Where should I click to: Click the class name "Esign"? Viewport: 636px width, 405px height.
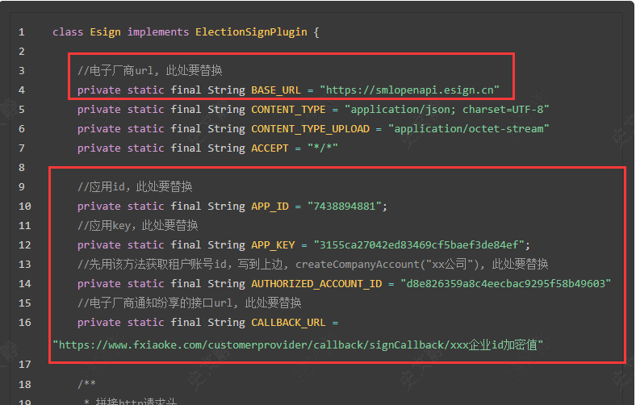(105, 32)
